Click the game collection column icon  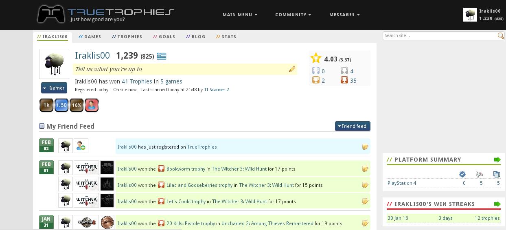coord(497,174)
